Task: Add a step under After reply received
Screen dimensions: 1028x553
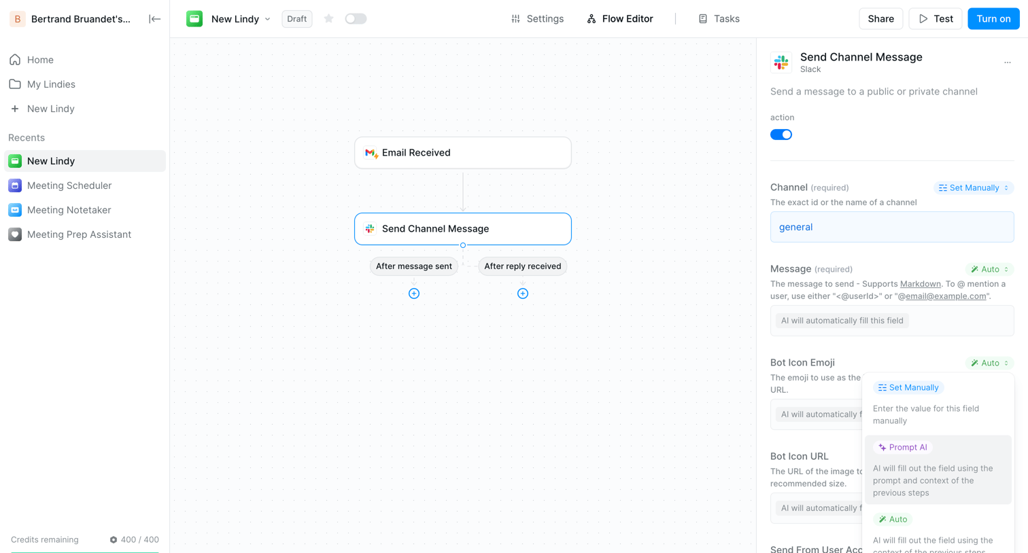Action: coord(523,293)
